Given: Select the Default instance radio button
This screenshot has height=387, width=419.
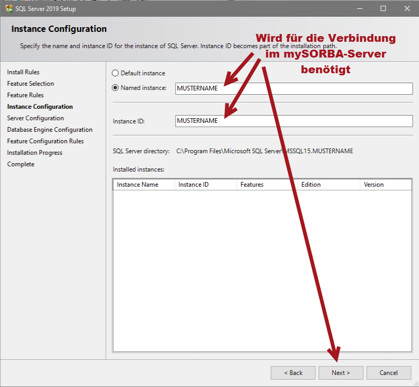Looking at the screenshot, I should coord(115,73).
